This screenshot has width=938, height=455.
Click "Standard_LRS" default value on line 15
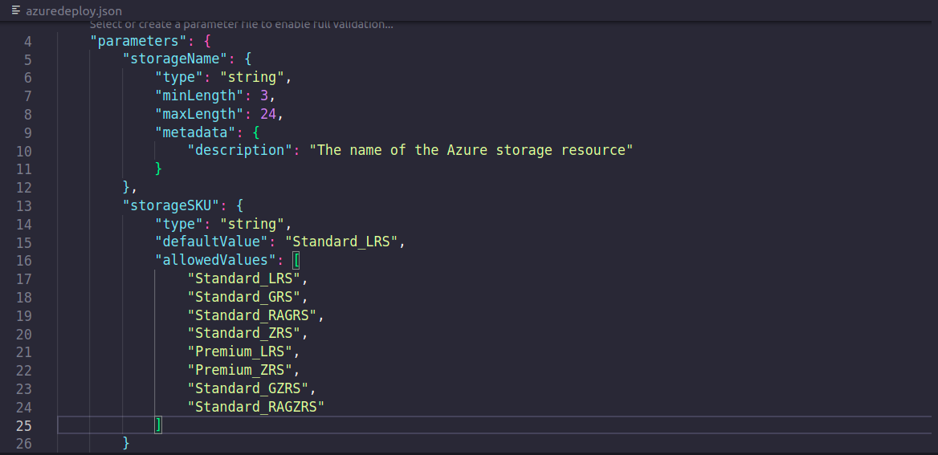[x=341, y=242]
